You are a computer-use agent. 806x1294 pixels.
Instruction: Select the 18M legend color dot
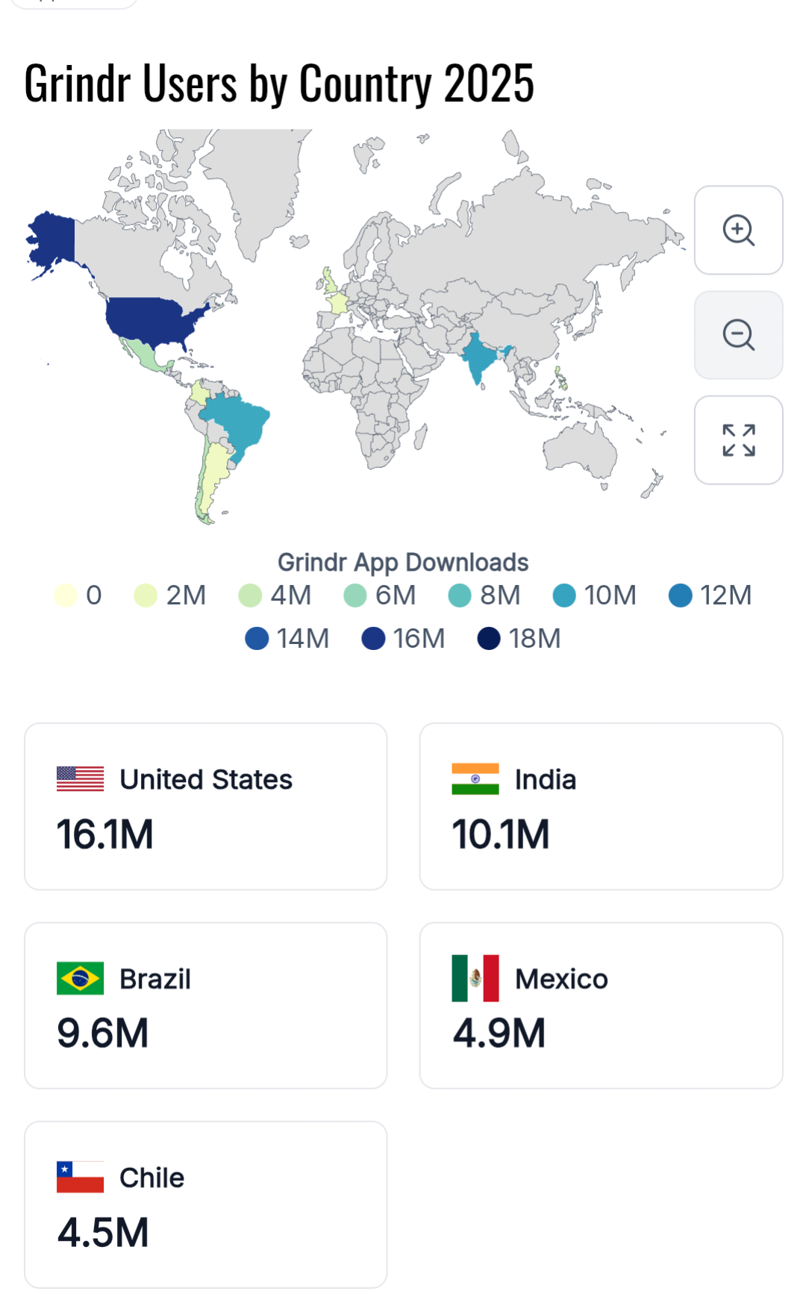point(489,639)
